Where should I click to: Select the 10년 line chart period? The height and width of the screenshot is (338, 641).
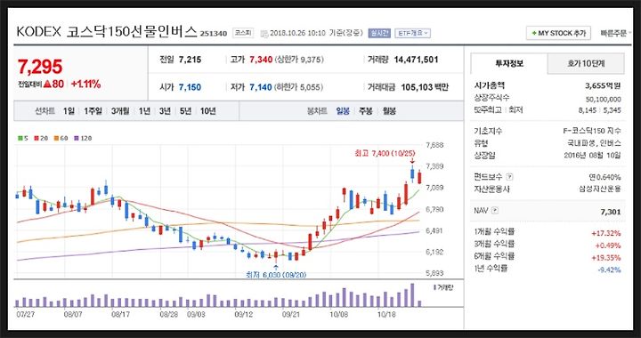point(207,111)
